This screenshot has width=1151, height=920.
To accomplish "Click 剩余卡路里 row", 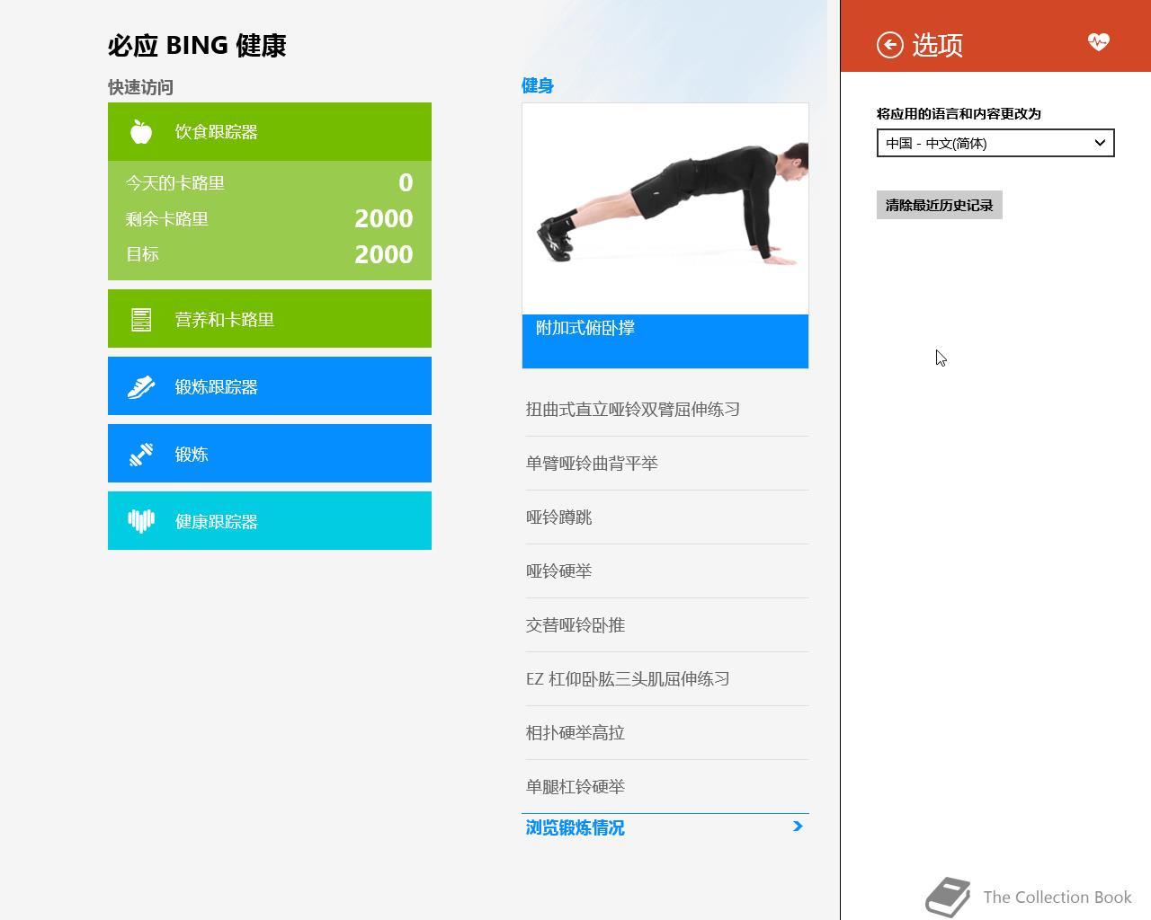I will point(270,218).
